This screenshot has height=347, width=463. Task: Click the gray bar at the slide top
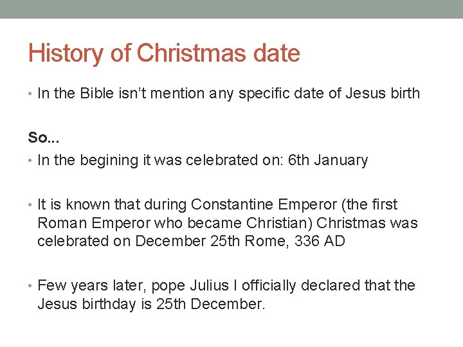[x=232, y=9]
